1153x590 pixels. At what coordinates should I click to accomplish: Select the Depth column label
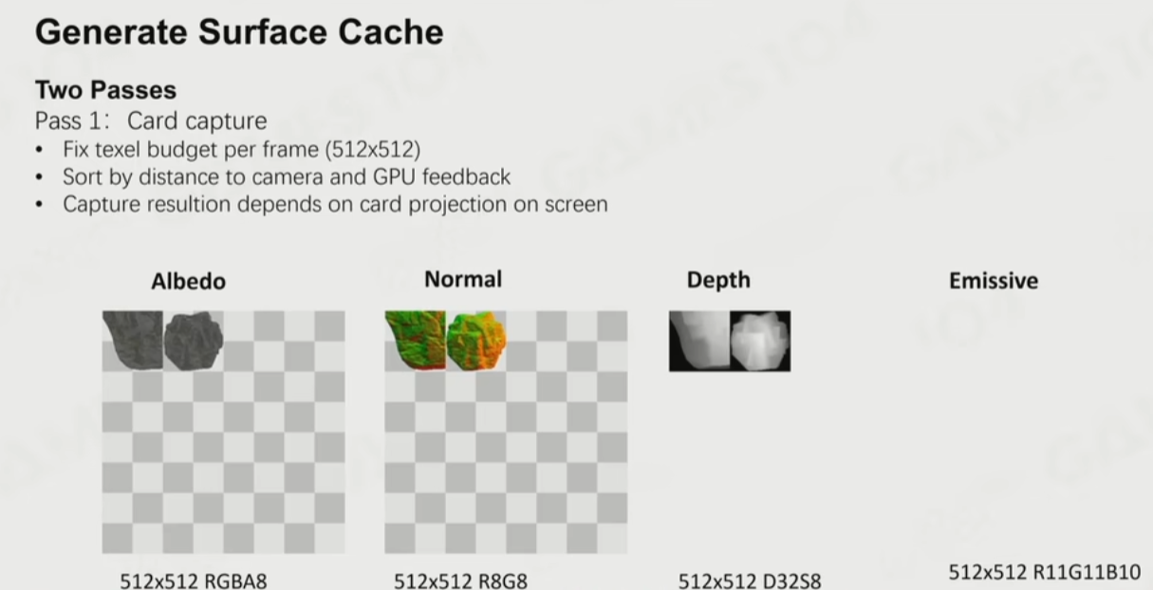[x=718, y=280]
